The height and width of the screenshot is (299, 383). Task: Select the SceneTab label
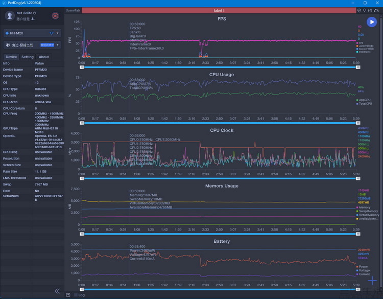73,11
